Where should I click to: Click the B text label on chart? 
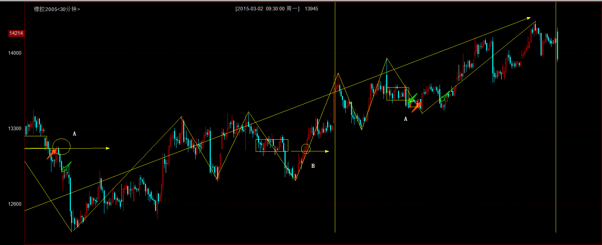coord(313,166)
